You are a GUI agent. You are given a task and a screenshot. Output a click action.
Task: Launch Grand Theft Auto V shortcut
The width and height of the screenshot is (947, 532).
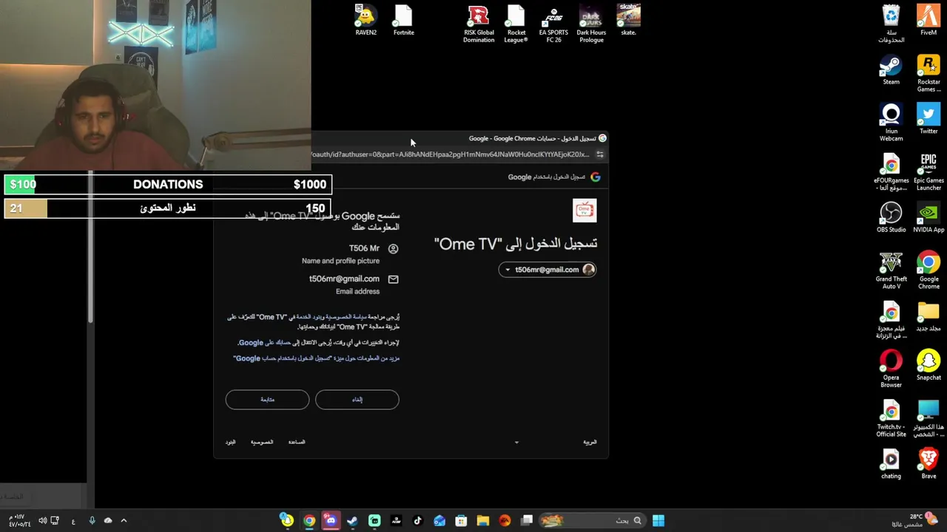pos(891,270)
